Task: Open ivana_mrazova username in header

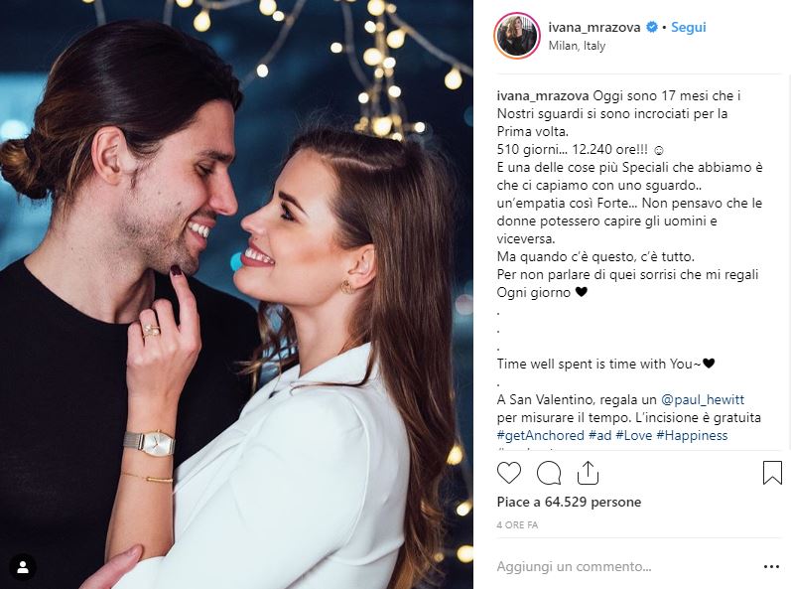Action: tap(594, 27)
